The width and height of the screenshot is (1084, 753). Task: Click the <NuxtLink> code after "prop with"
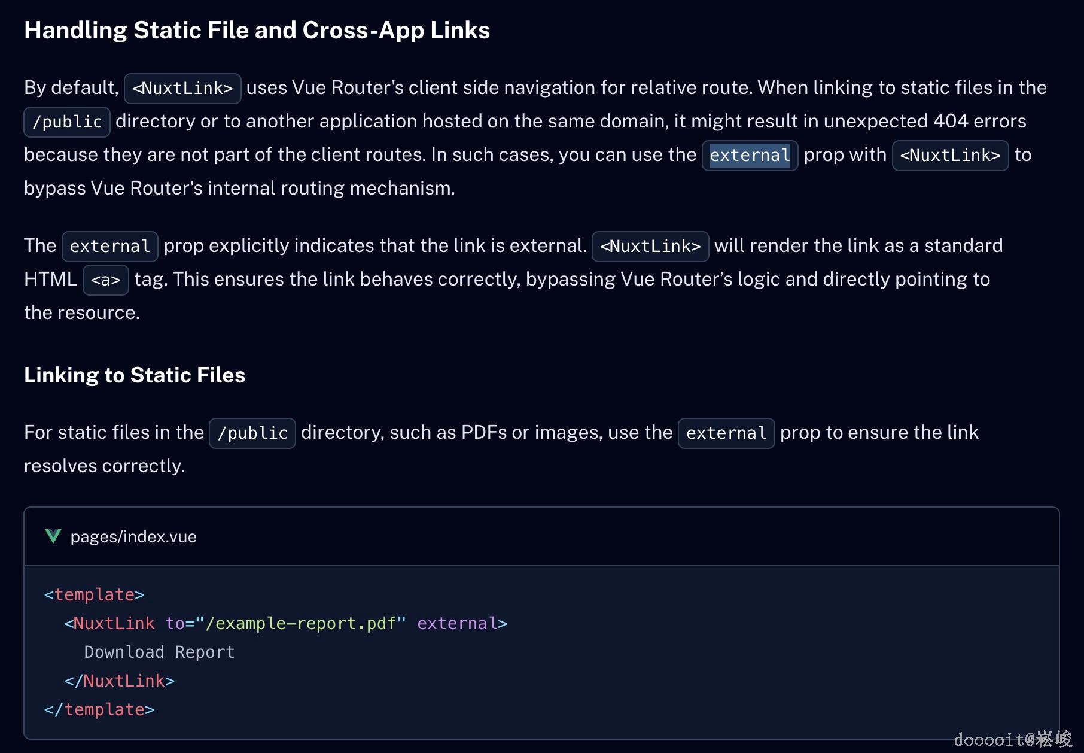coord(950,156)
